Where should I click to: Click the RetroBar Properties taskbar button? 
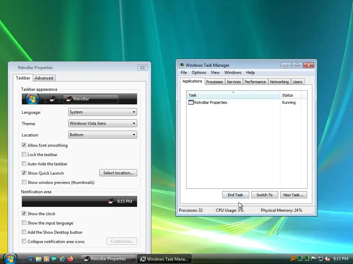[x=109, y=259]
